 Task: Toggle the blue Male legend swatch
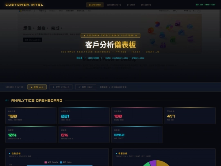[x=61, y=162]
